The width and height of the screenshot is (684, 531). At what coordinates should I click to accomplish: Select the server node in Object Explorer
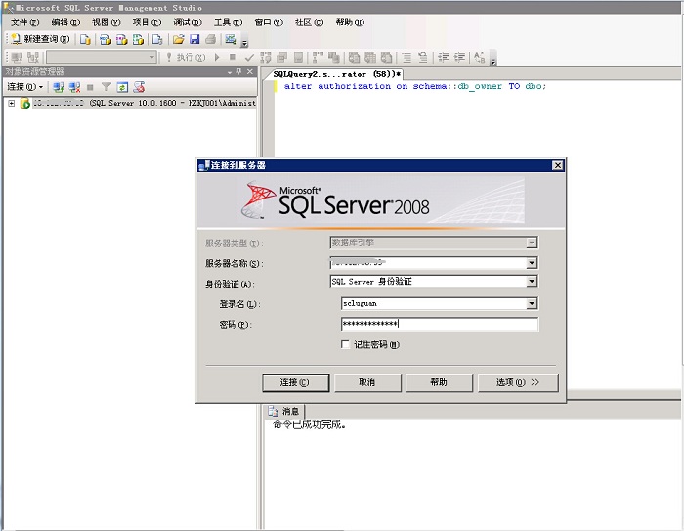tap(144, 103)
